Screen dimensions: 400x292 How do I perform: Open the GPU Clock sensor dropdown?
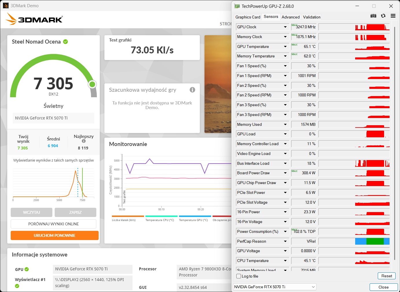(x=285, y=27)
